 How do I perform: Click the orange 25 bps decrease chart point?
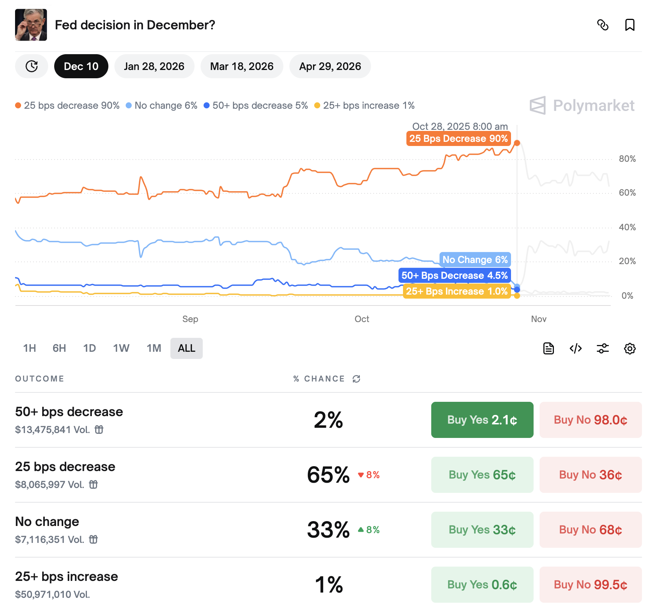pos(517,143)
